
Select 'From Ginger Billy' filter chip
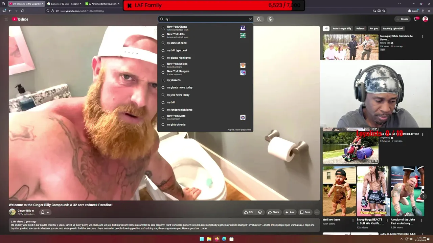[x=342, y=29]
